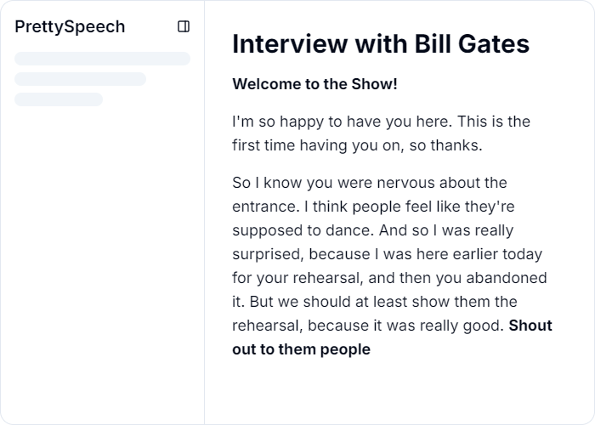Screen dimensions: 595x425
Task: Click bold text 'Shout' at line end
Action: tap(530, 326)
